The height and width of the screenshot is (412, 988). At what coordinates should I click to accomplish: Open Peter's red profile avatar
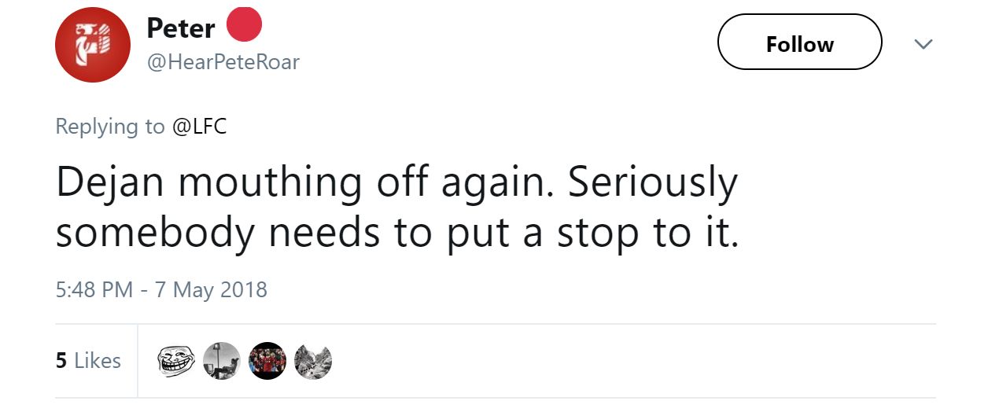[x=93, y=45]
